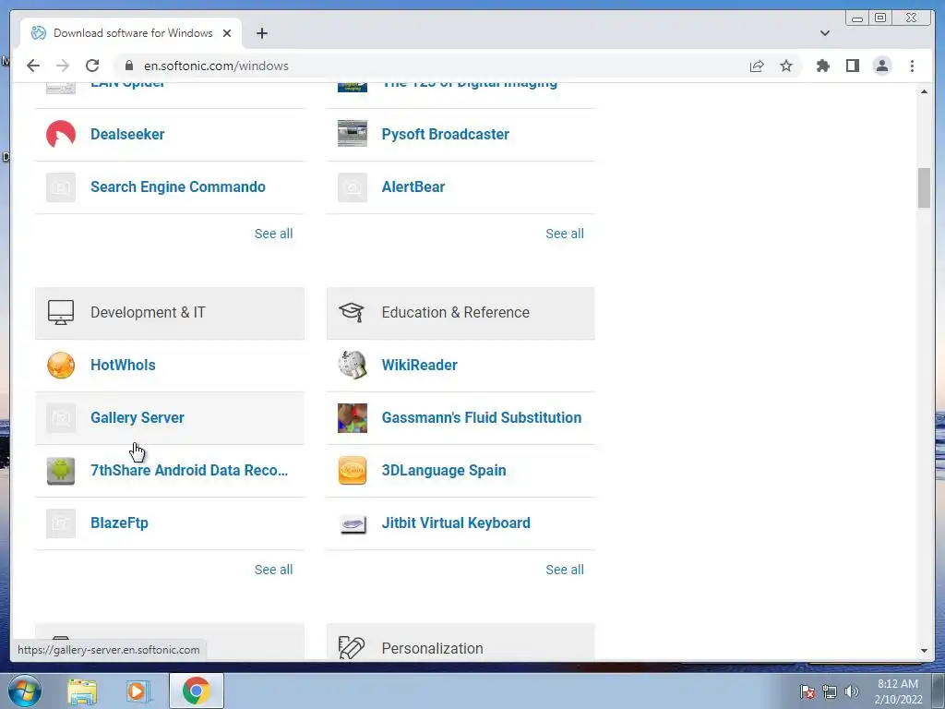Open the Chrome three-dot menu
This screenshot has height=709, width=945.
tap(912, 66)
